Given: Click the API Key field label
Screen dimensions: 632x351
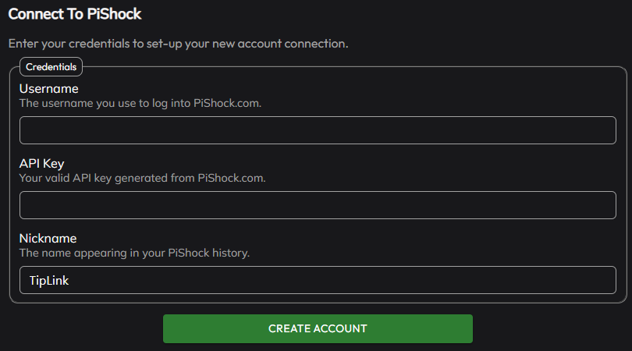Looking at the screenshot, I should tap(41, 164).
